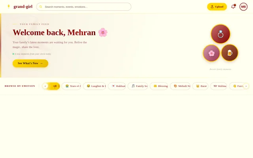Show the next emotion chips with the right arrow
253x158 pixels.
(x=246, y=86)
